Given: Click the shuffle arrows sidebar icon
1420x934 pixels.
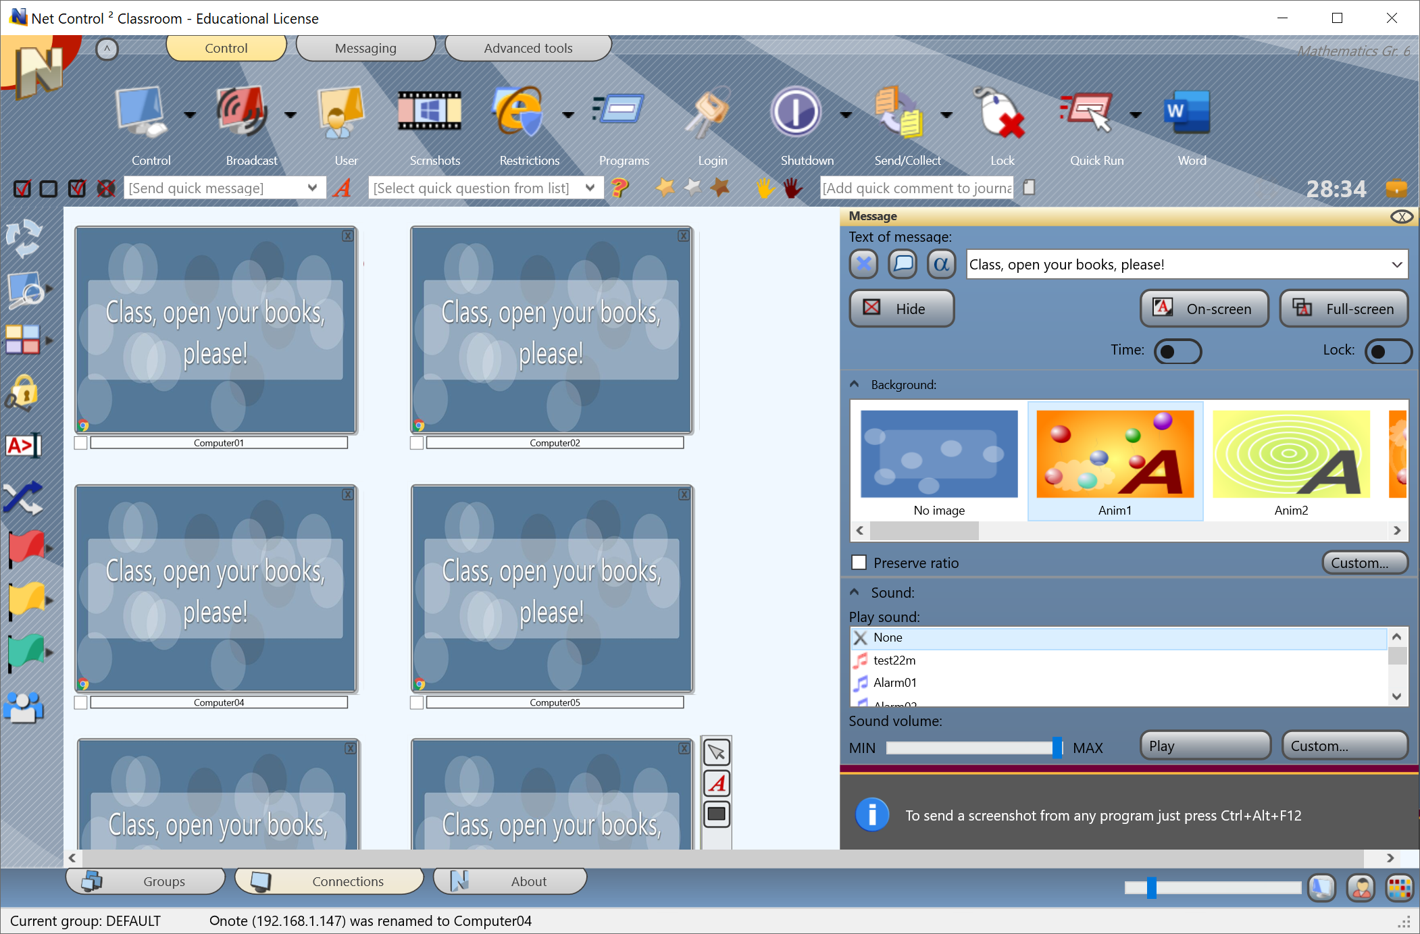Looking at the screenshot, I should pos(23,498).
